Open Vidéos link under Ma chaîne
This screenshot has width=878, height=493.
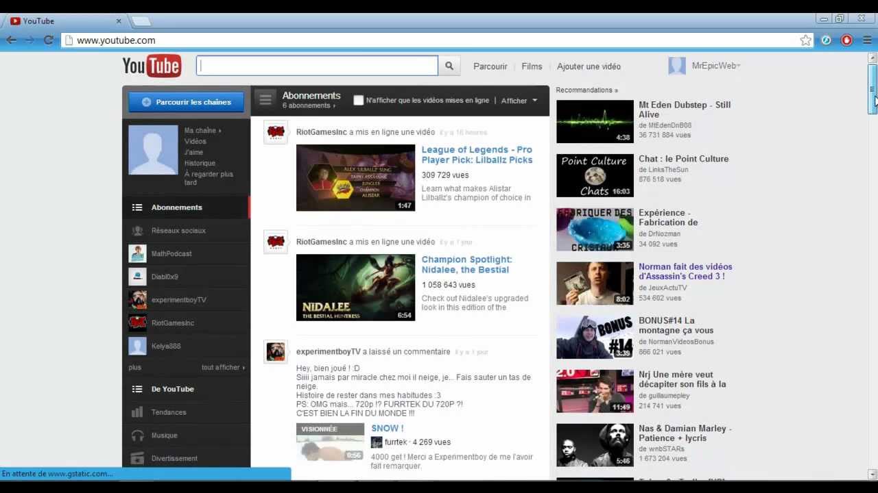[195, 142]
